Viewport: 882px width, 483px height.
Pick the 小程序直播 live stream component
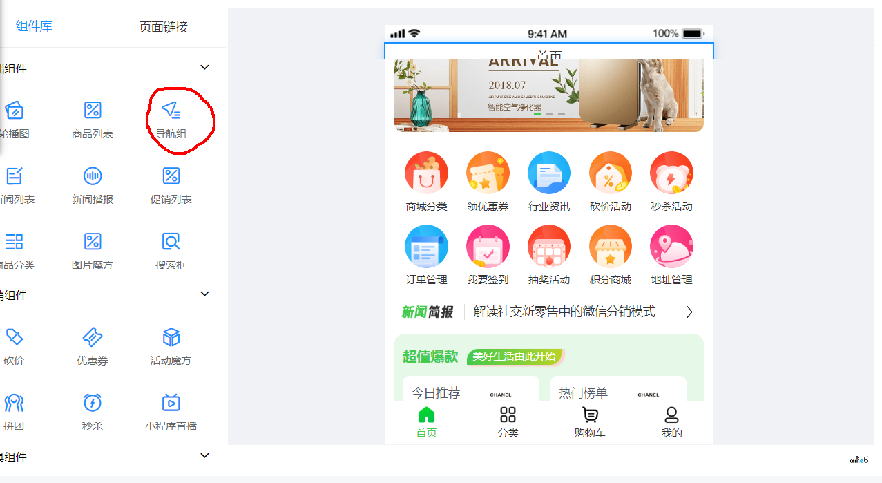click(x=171, y=403)
